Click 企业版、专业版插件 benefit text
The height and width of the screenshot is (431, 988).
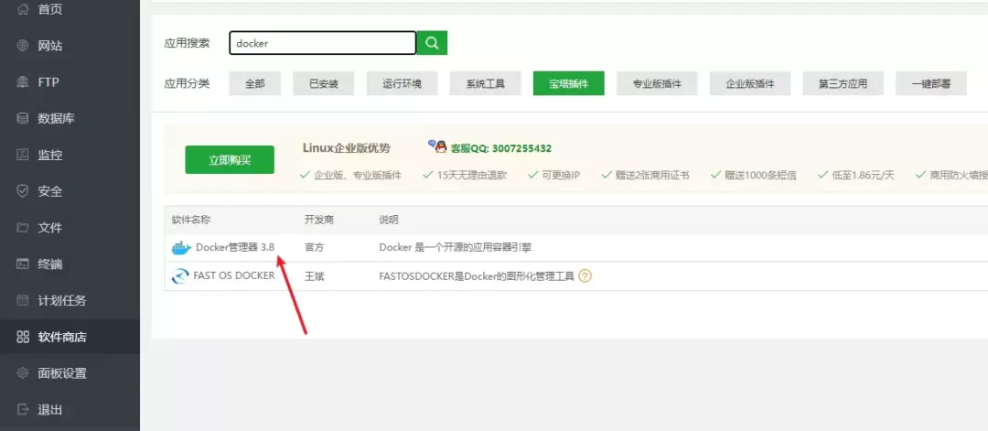pos(358,175)
